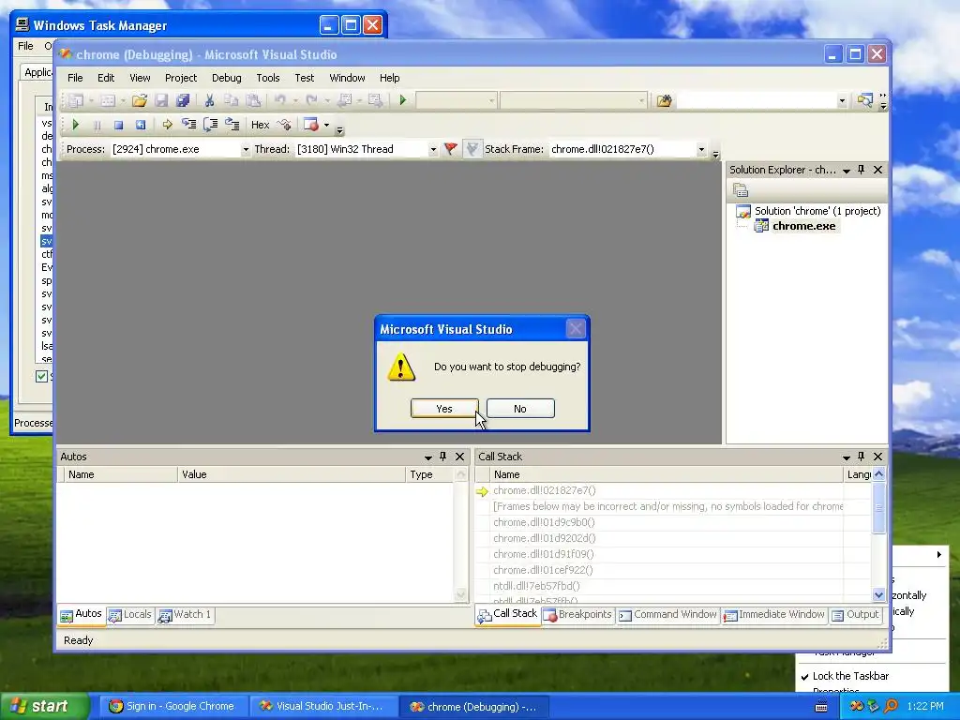Click Lock the Taskbar context menu entry
This screenshot has height=720, width=960.
[850, 676]
